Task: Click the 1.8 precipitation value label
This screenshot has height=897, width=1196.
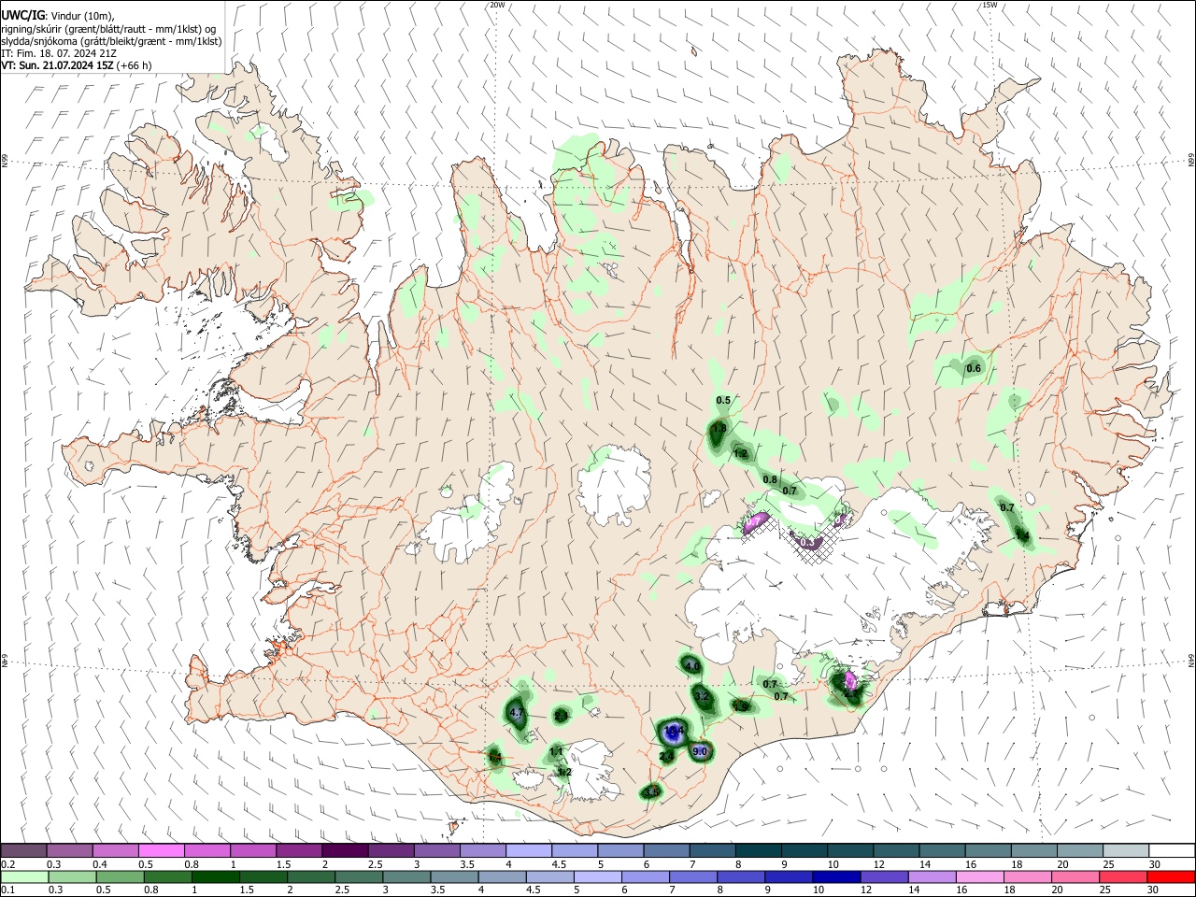Action: [x=719, y=429]
